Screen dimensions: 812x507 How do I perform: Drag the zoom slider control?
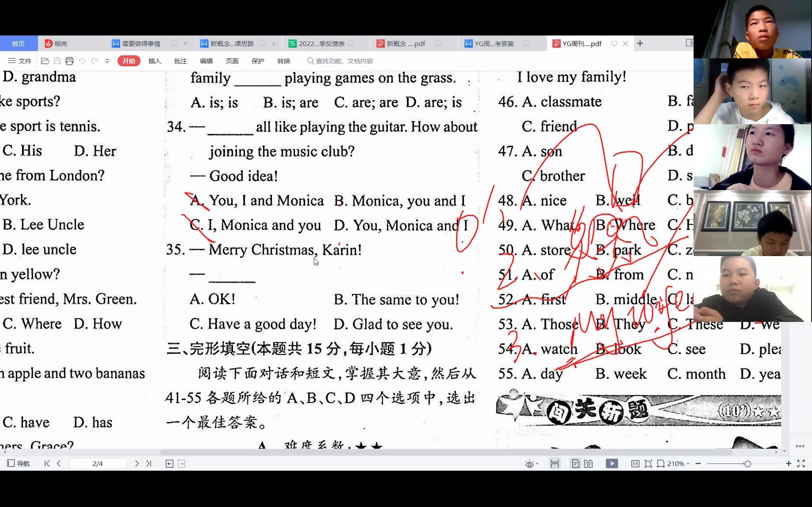[x=749, y=463]
